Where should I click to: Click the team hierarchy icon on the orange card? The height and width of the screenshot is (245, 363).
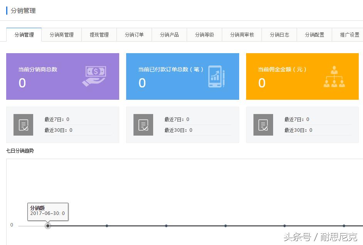point(334,76)
